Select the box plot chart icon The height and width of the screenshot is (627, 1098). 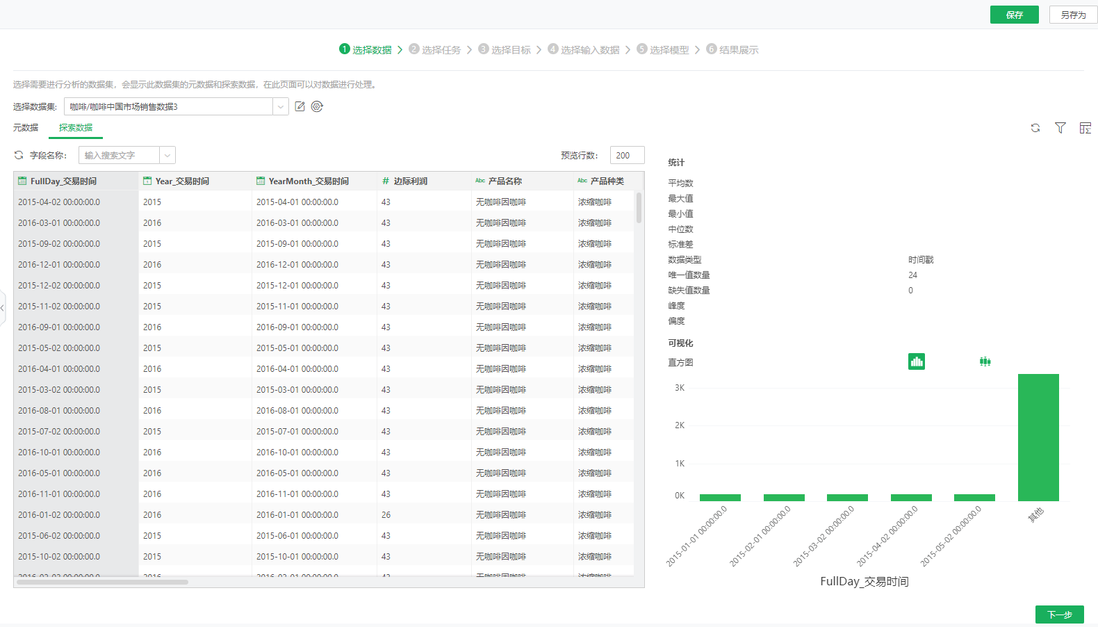coord(985,361)
